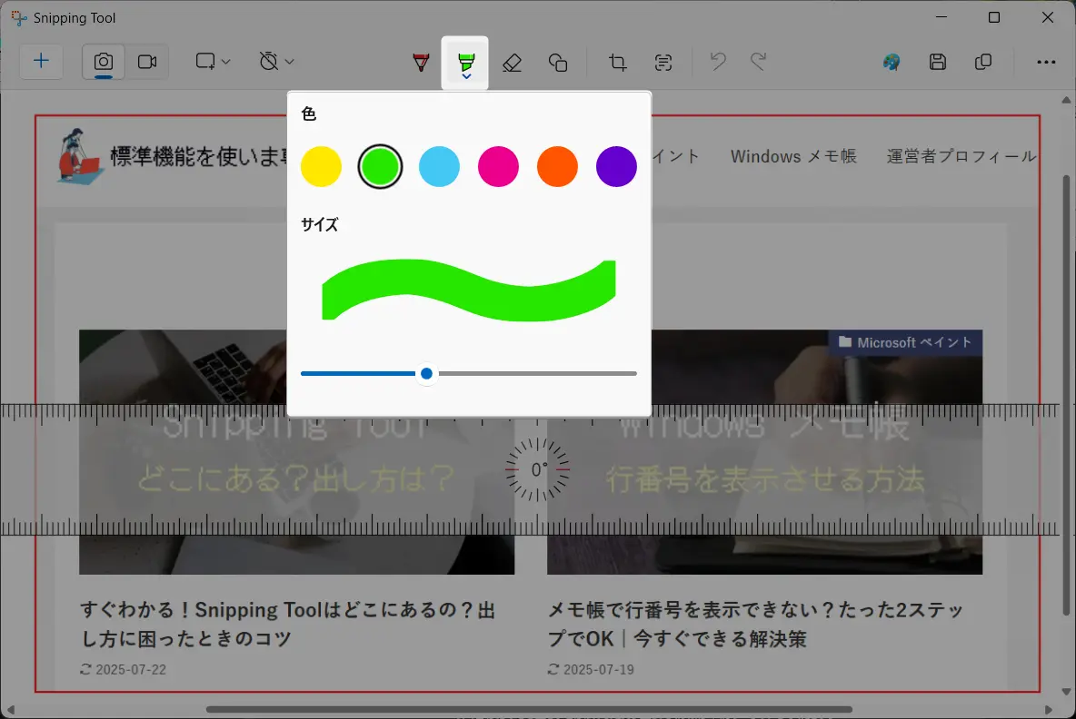Screen dimensions: 1076x719
Task: Select the Eraser tool
Action: point(512,63)
